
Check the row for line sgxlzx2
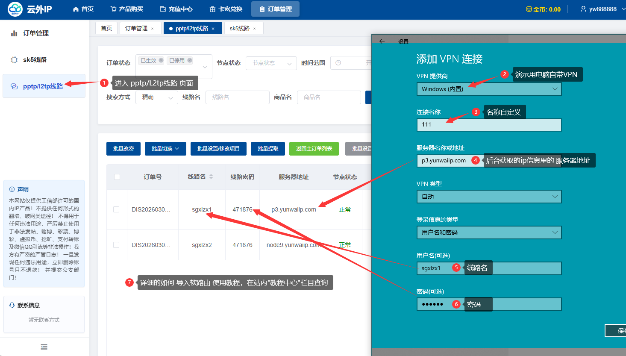tap(116, 245)
